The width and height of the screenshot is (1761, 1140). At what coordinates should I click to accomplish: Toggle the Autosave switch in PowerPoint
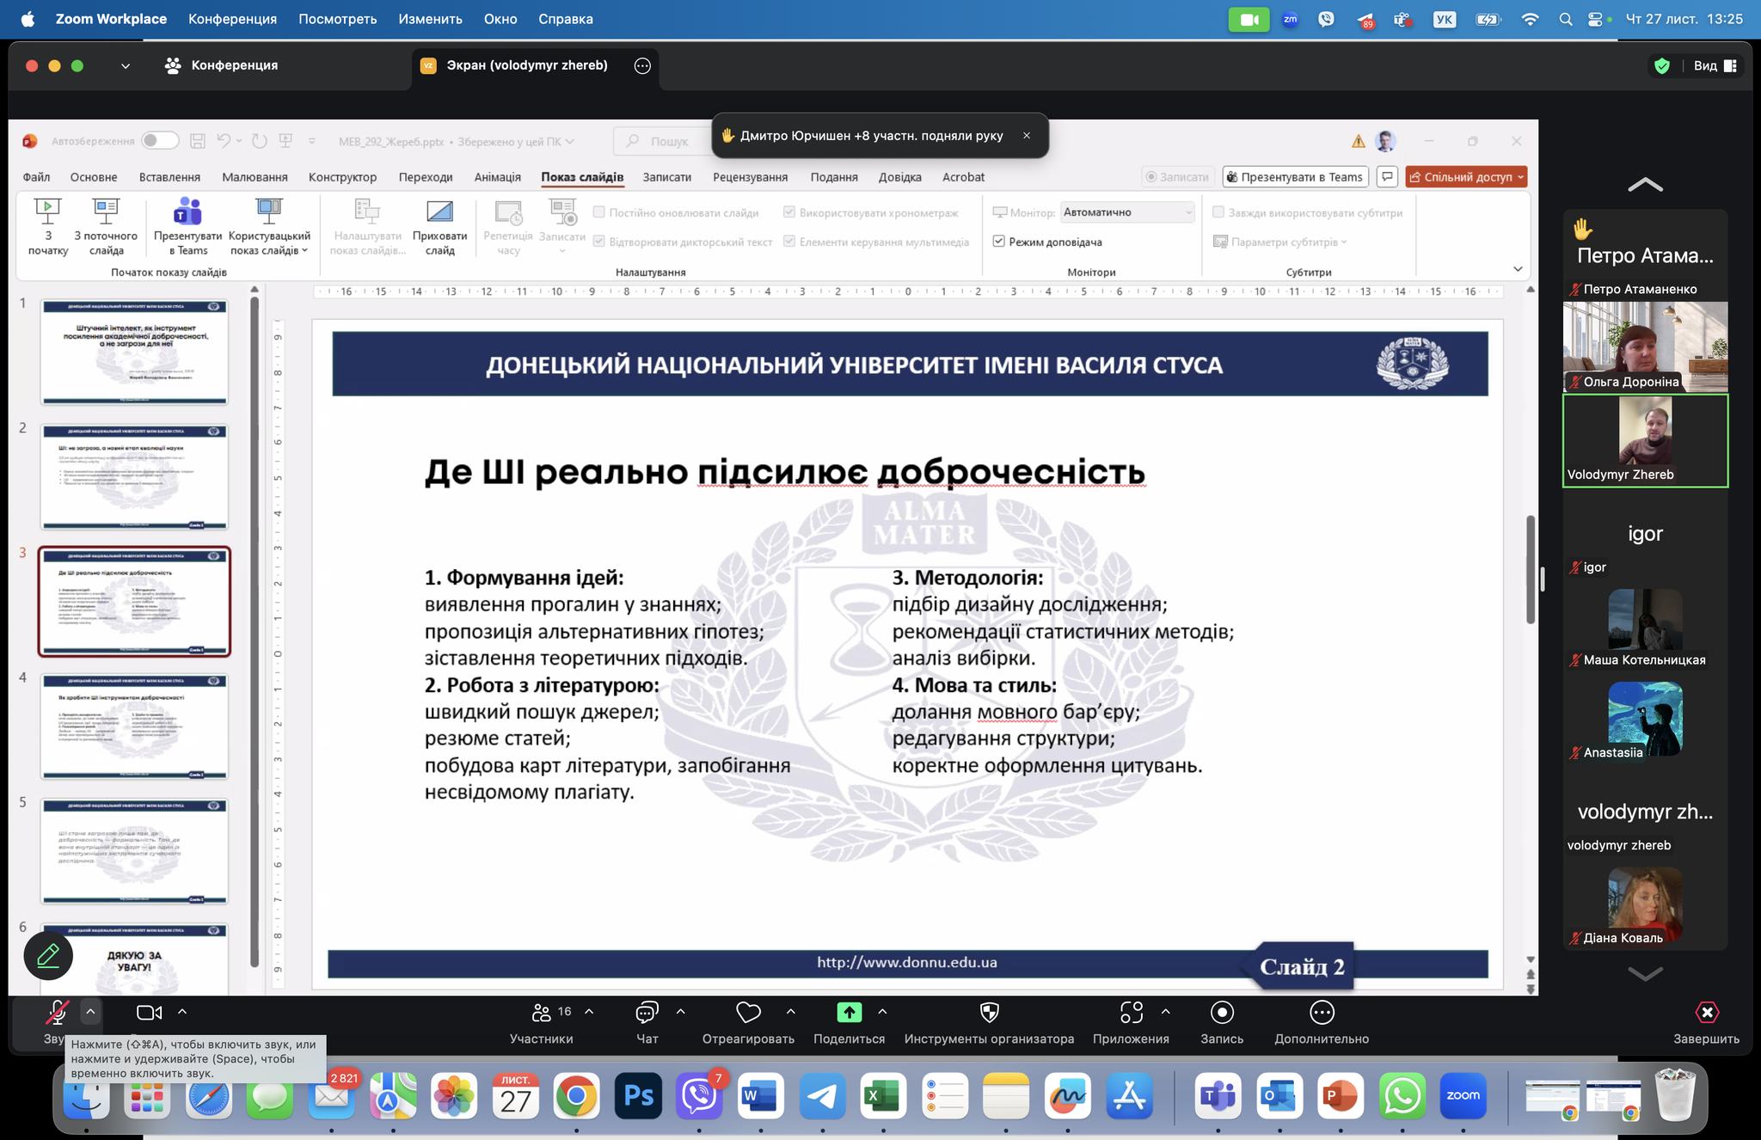[x=160, y=141]
